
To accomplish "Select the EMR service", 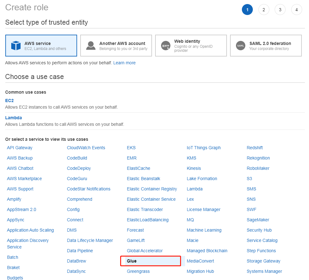I will (x=132, y=158).
